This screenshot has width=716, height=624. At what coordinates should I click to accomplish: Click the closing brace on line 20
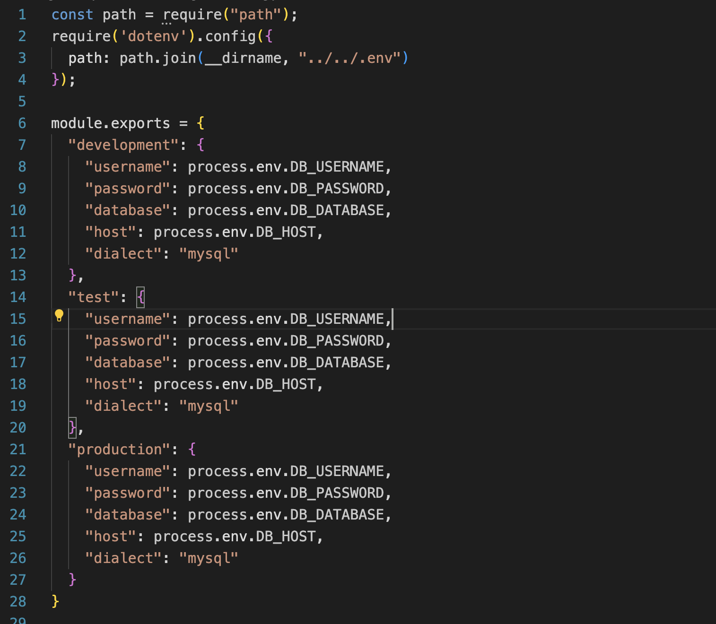pyautogui.click(x=71, y=428)
